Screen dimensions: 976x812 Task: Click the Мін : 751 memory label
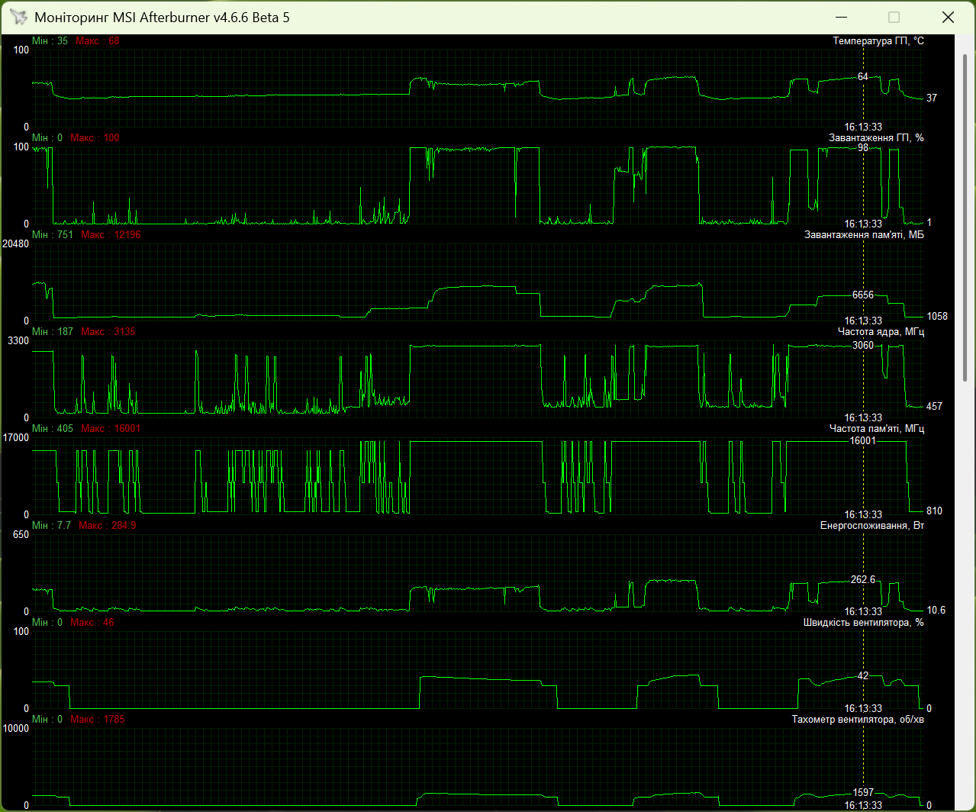(53, 234)
